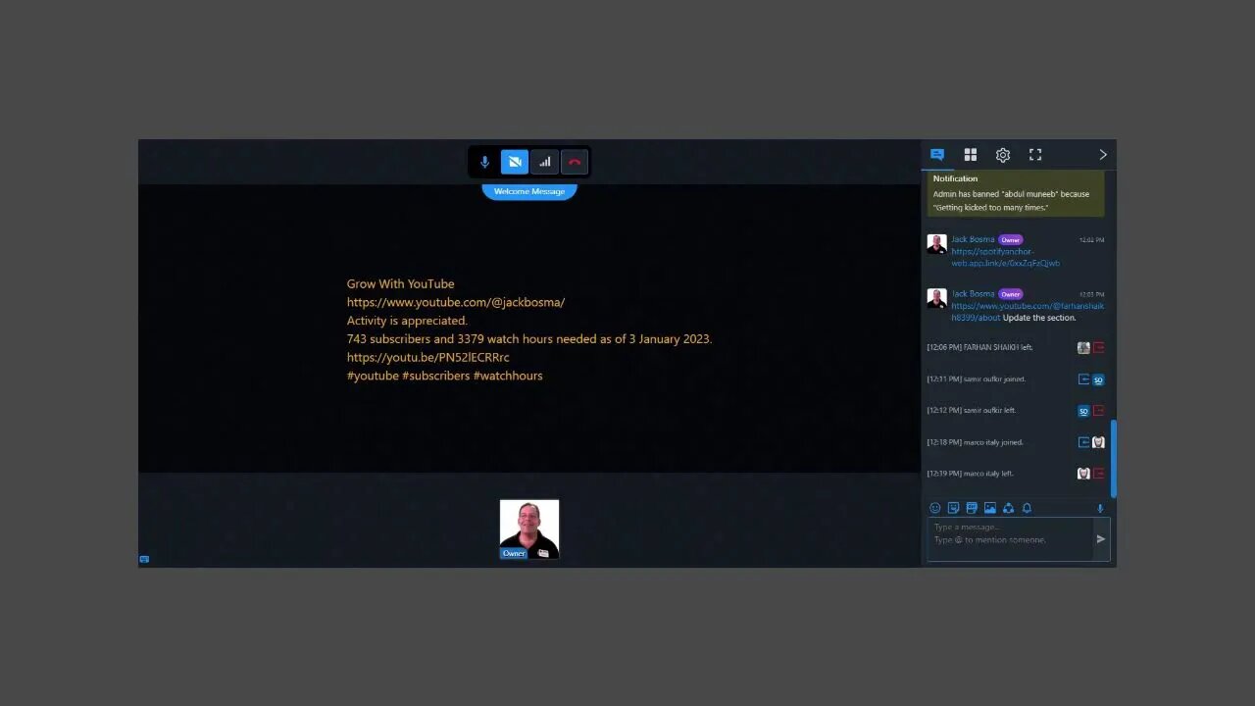The image size is (1255, 706).
Task: Enter fullscreen mode
Action: coord(1035,155)
